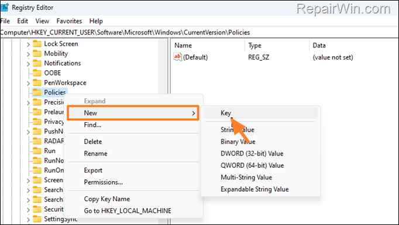
Task: Click the Notifications folder icon
Action: [x=37, y=63]
